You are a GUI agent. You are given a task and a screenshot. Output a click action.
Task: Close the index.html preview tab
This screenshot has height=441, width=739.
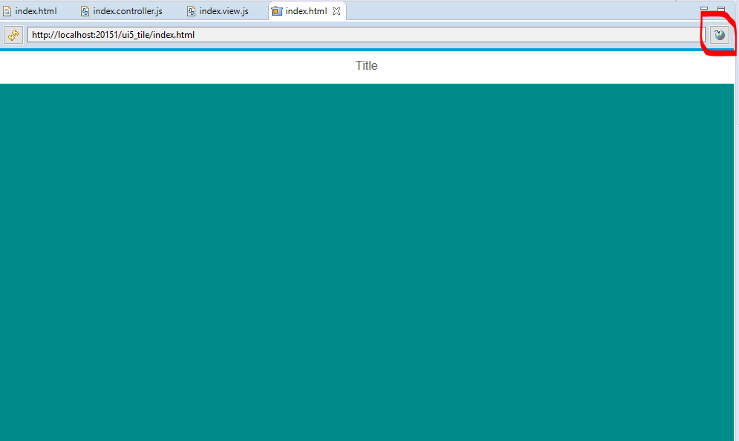tap(336, 11)
